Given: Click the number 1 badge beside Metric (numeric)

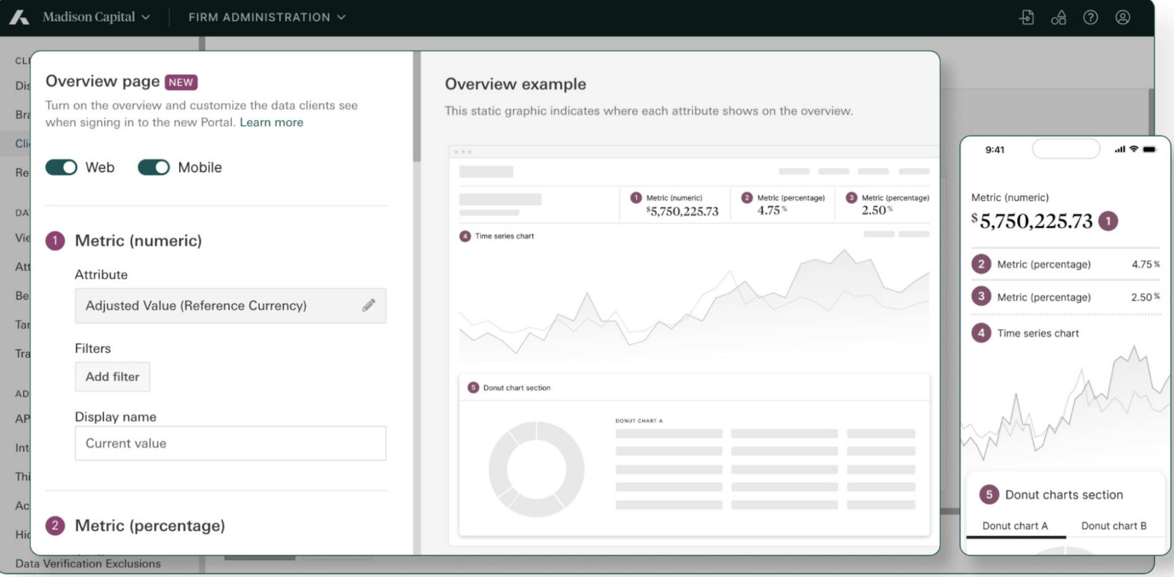Looking at the screenshot, I should [x=55, y=241].
